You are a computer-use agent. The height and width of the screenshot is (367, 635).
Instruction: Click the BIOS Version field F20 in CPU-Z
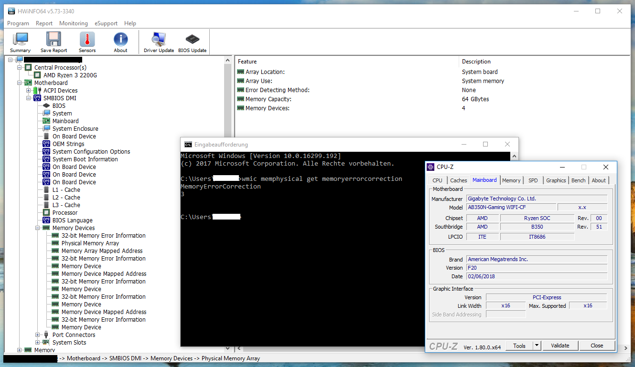click(537, 268)
